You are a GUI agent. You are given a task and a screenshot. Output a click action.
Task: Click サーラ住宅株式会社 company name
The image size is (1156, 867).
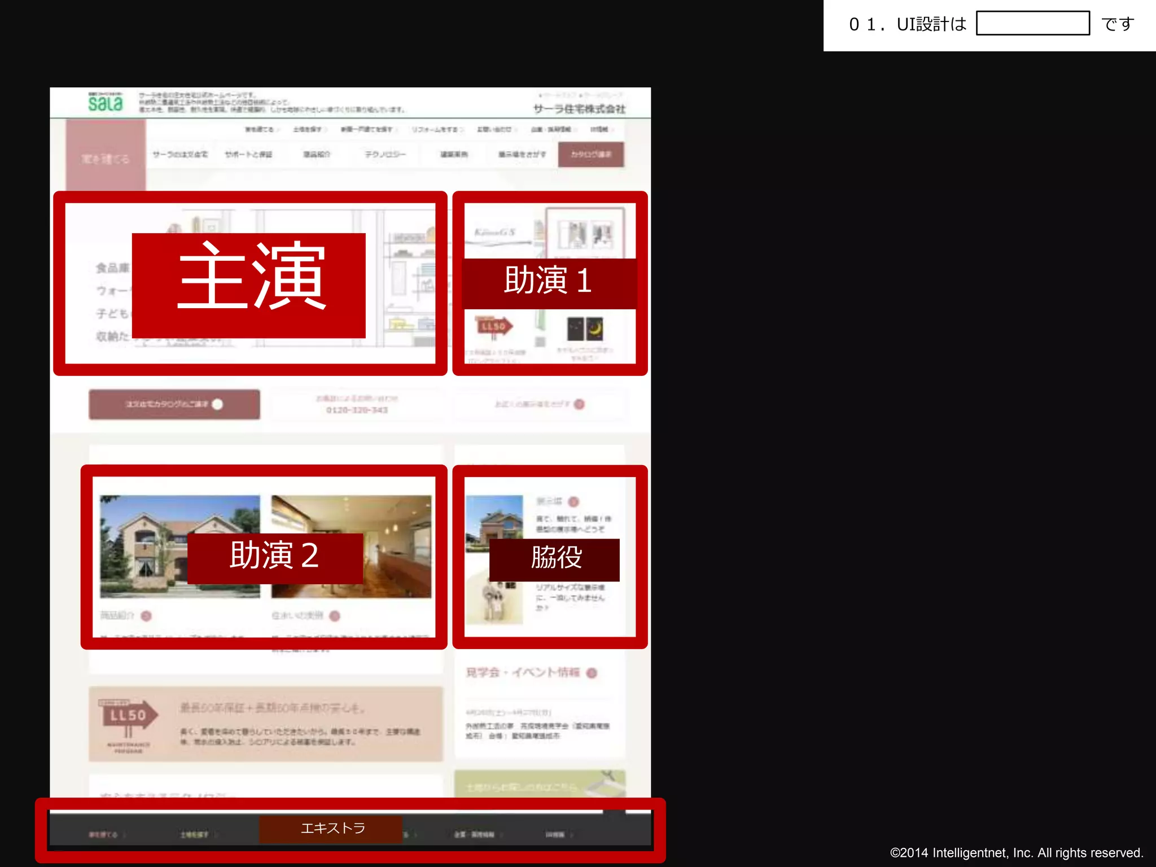click(579, 109)
